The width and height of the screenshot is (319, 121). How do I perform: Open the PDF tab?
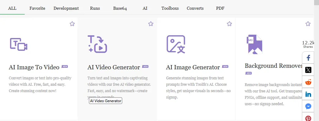(220, 8)
